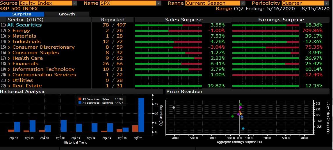The height and width of the screenshot is (150, 333).
Task: Click the Reported column header
Action: pos(113,20)
